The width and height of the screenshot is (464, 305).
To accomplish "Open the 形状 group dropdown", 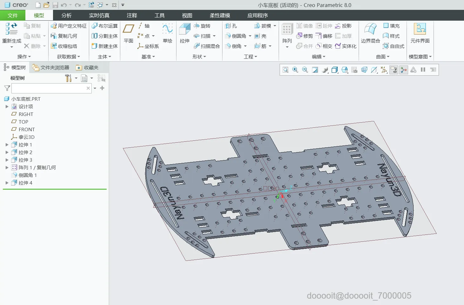I will pos(199,57).
